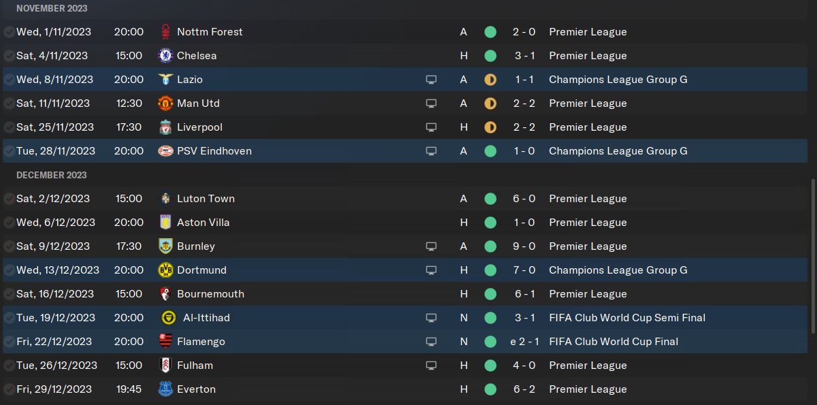Click the green win indicator for Dortmund match

[490, 270]
